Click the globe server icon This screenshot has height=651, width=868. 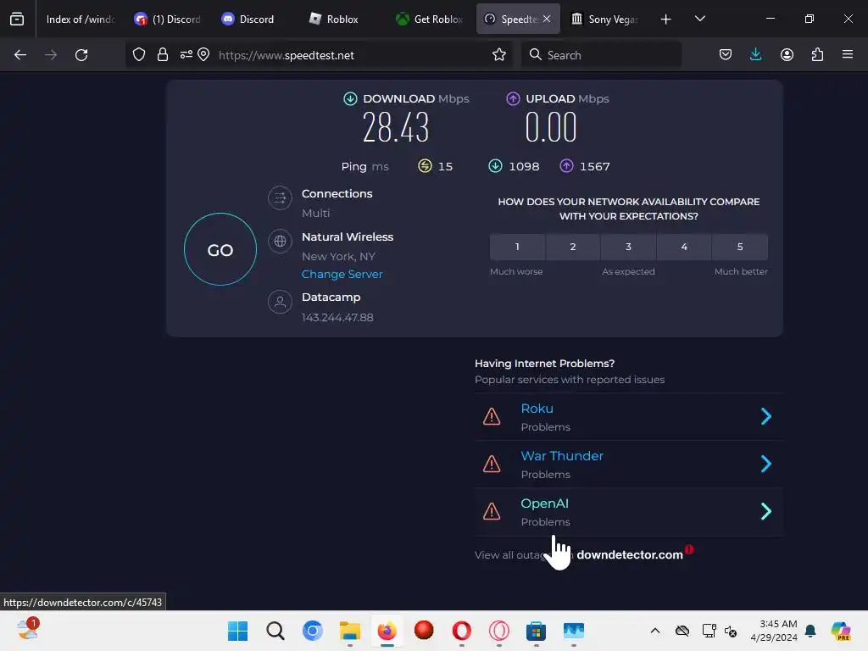[280, 242]
